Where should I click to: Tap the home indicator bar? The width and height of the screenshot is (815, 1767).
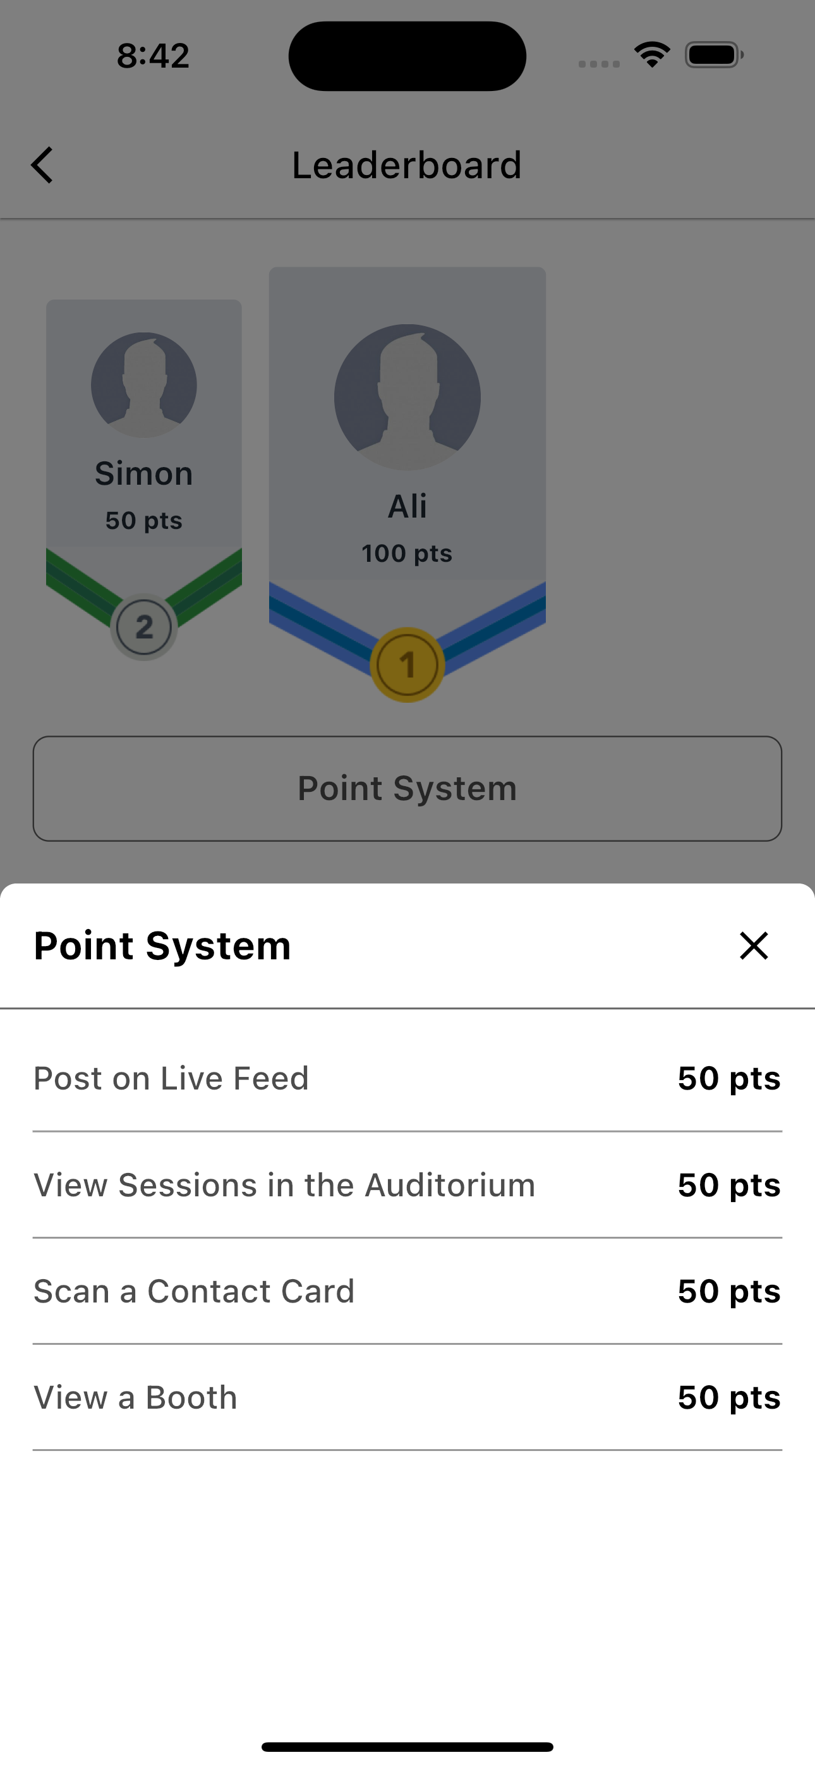tap(407, 1746)
